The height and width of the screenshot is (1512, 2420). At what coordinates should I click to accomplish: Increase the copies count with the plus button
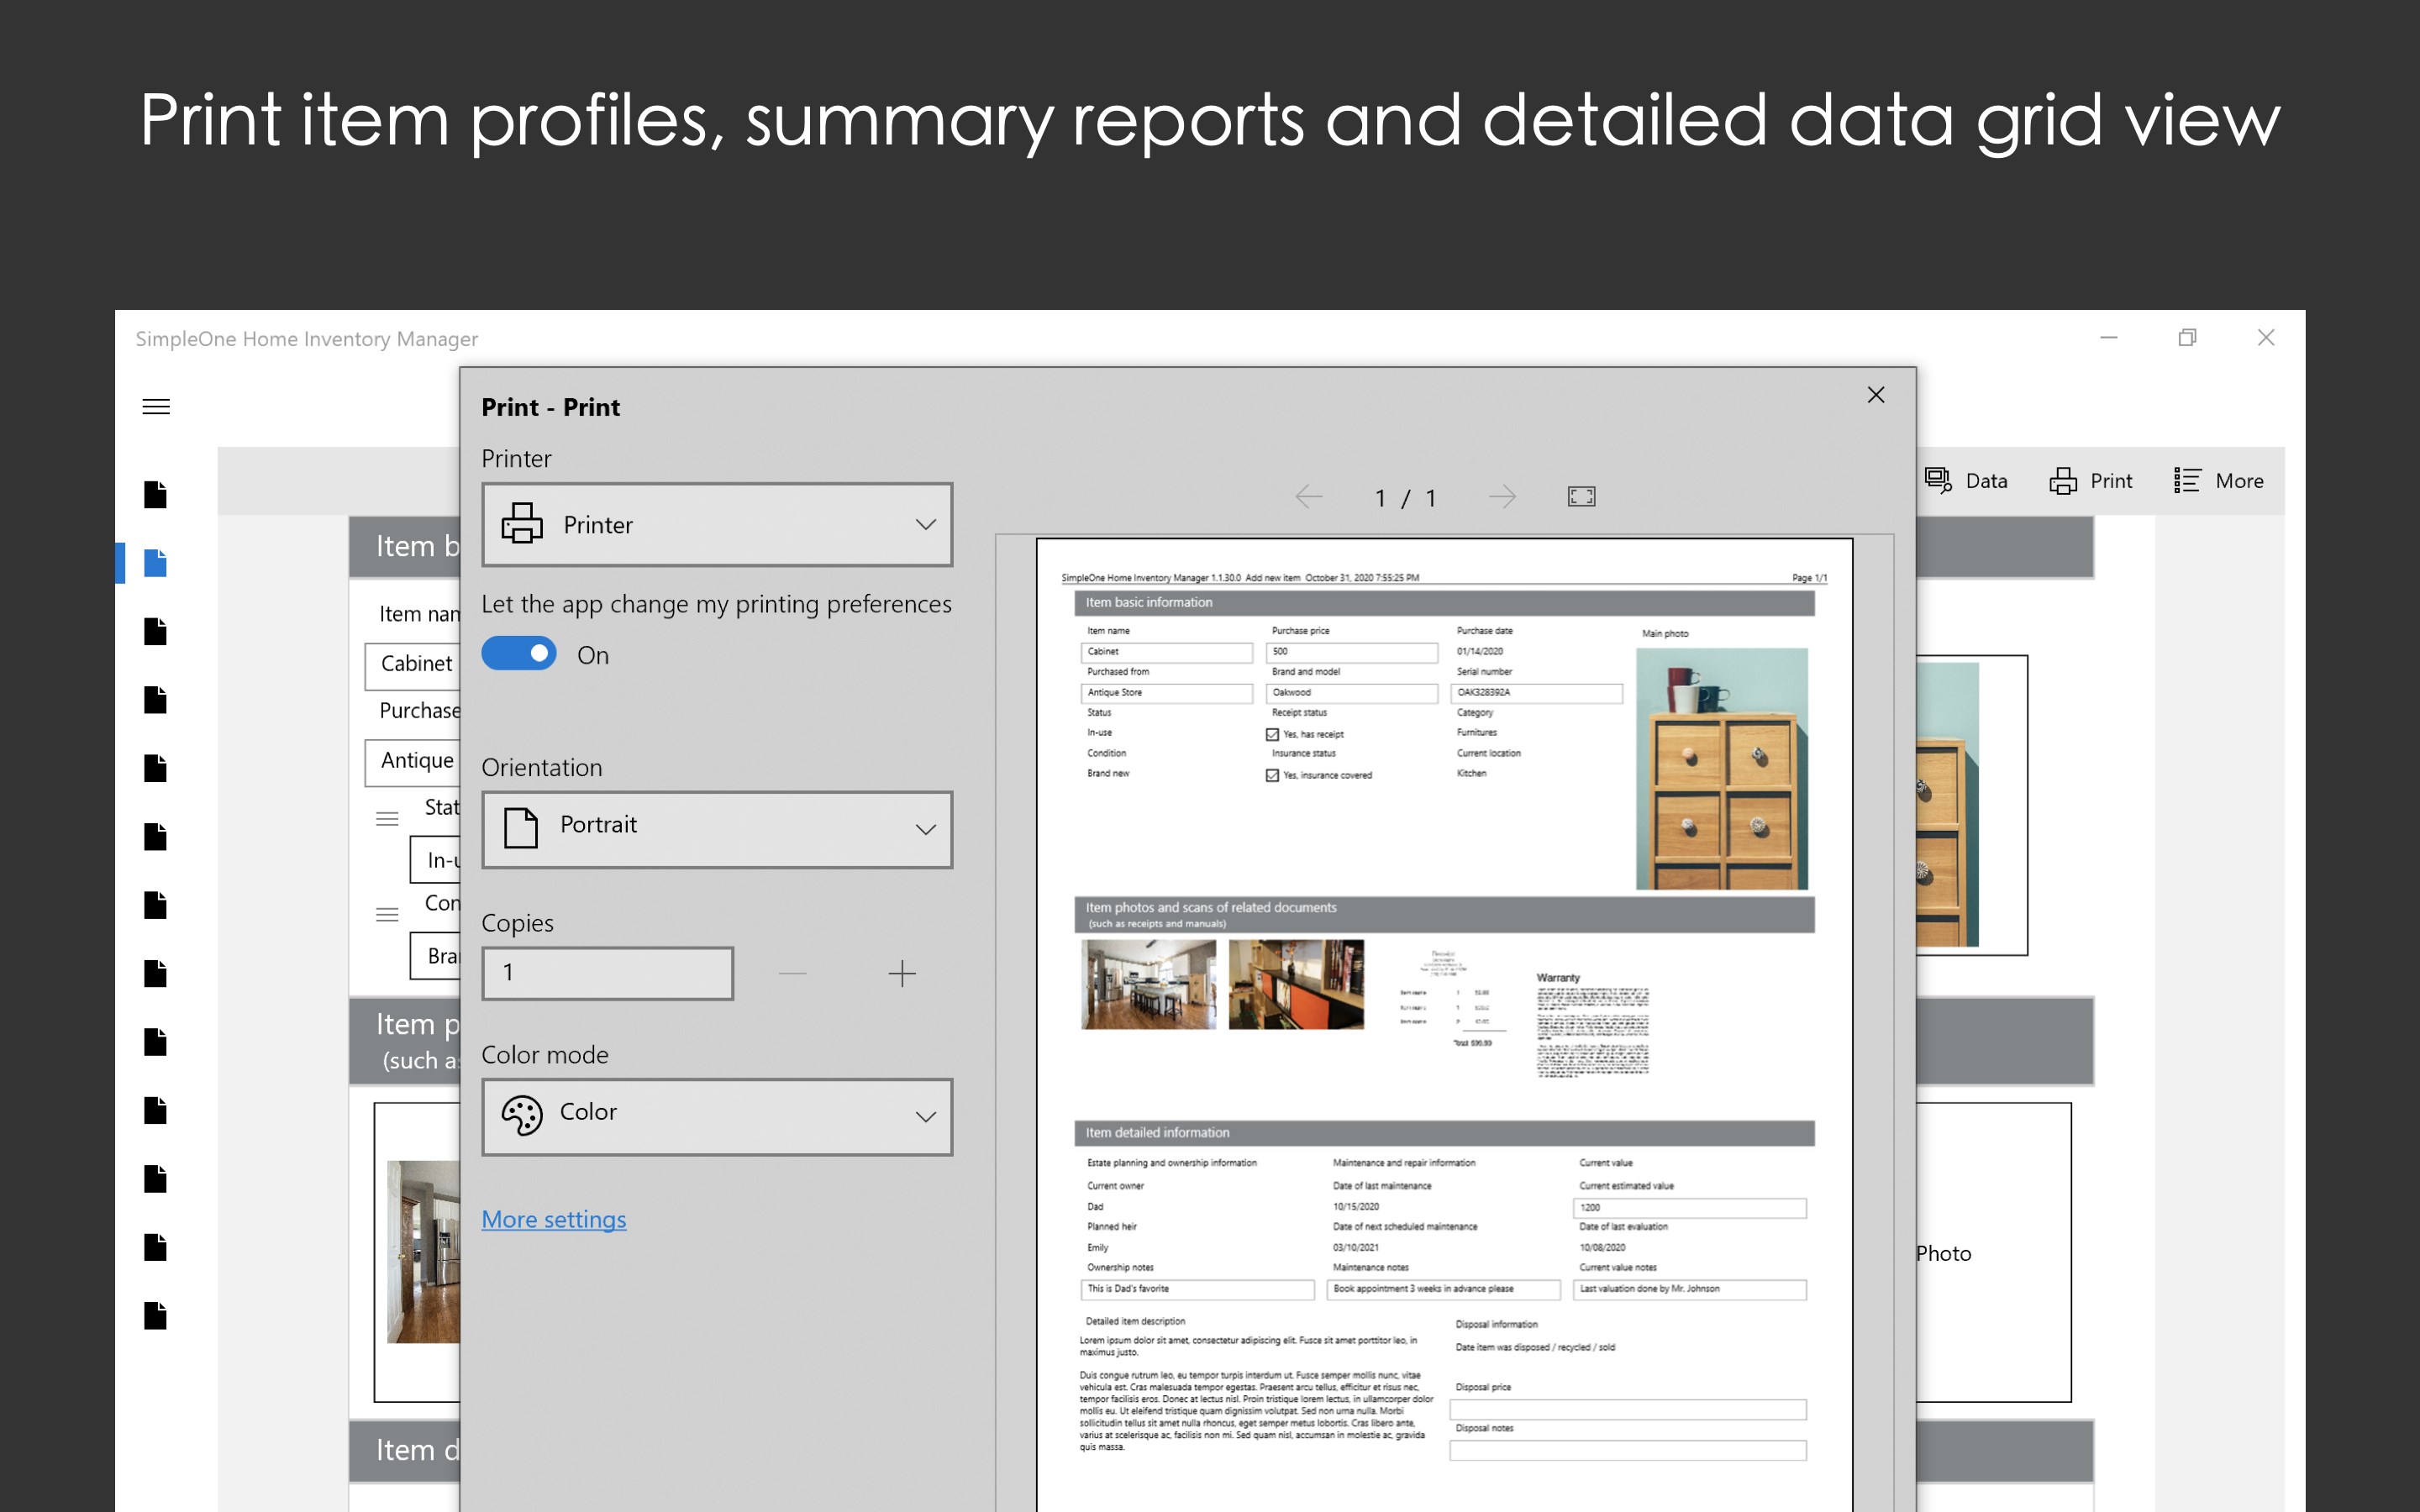[901, 972]
